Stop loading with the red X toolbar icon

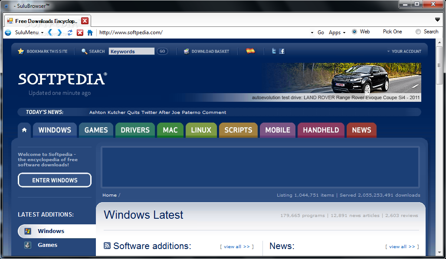(x=80, y=32)
